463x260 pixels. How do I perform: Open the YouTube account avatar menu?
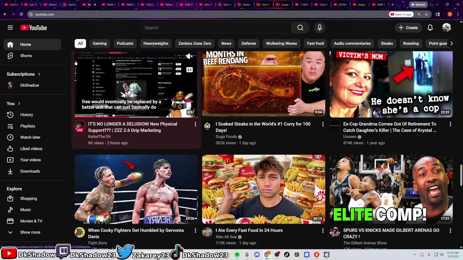(446, 28)
